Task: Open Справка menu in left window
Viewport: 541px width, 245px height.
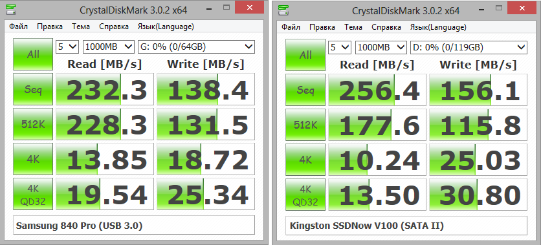Action: (x=114, y=27)
